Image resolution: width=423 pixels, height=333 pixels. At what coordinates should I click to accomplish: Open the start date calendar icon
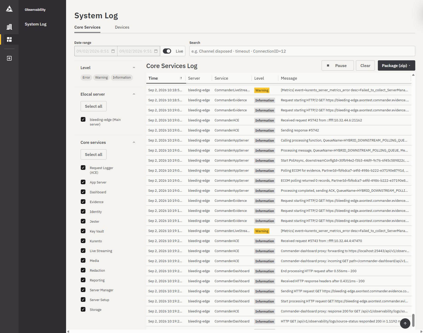point(113,51)
